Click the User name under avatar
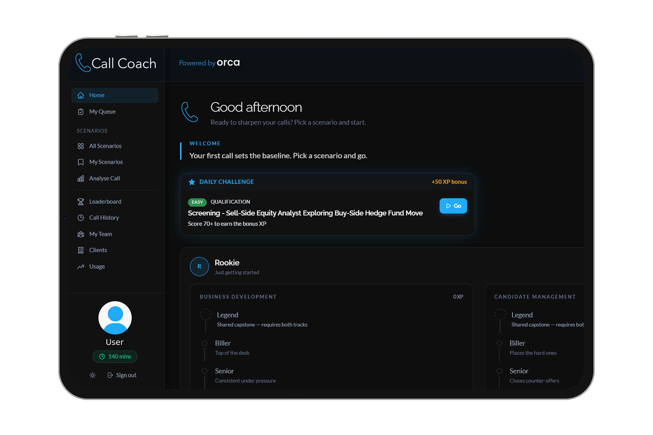653x435 pixels. coord(115,342)
